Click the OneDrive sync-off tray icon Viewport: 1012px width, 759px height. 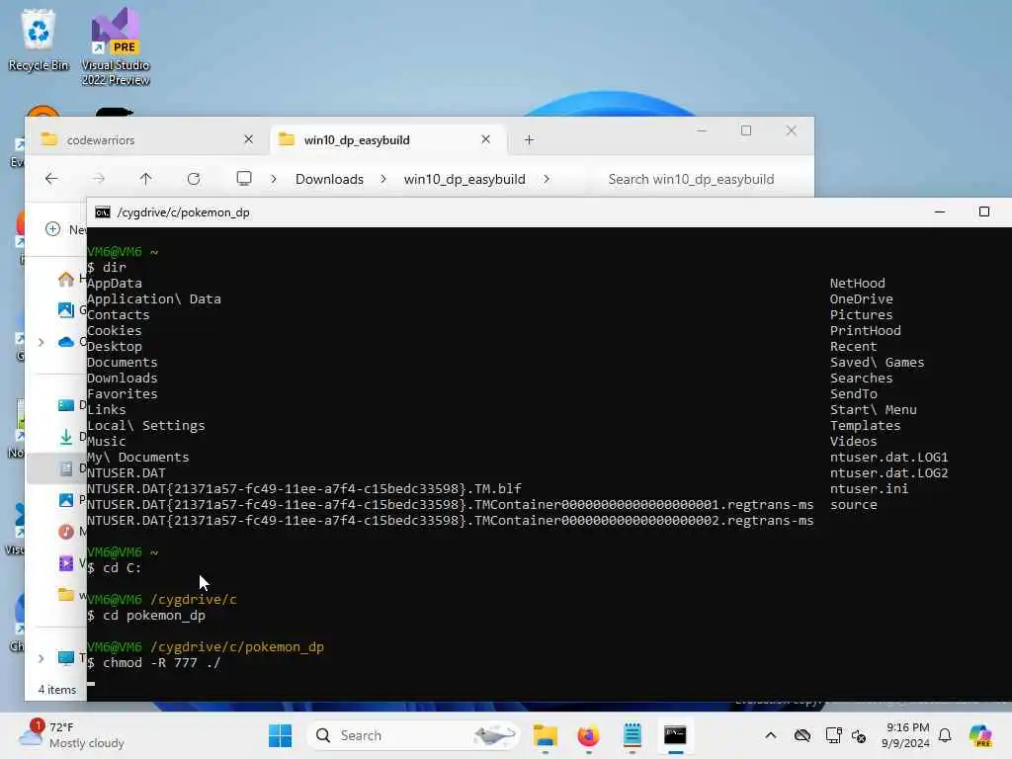(x=802, y=735)
